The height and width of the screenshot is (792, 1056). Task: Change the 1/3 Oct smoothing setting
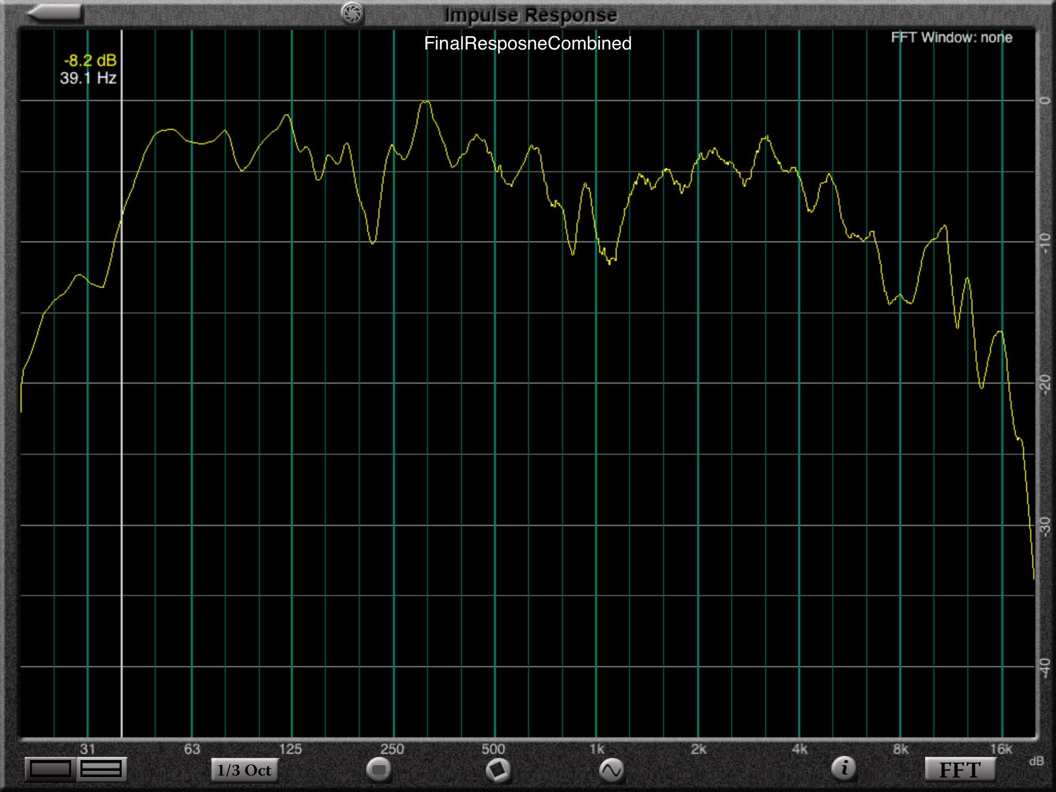click(244, 770)
